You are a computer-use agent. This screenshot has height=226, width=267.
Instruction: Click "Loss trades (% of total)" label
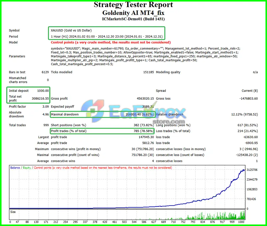[173, 131]
